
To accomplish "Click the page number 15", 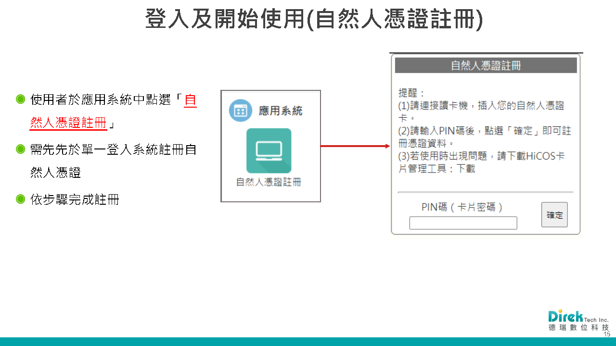I will tap(607, 334).
